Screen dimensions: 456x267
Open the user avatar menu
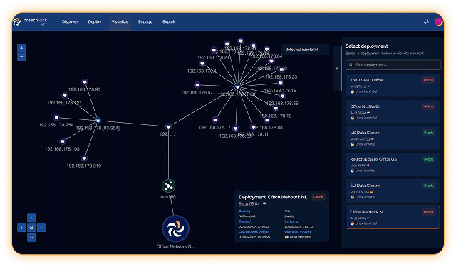pyautogui.click(x=439, y=21)
